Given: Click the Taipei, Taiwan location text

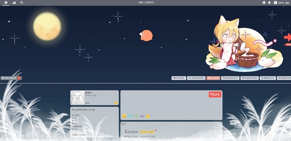Looking at the screenshot, I should click(79, 135).
